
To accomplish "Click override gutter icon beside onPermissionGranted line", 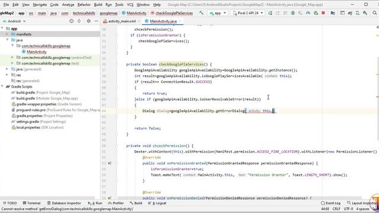I will click(x=110, y=163).
